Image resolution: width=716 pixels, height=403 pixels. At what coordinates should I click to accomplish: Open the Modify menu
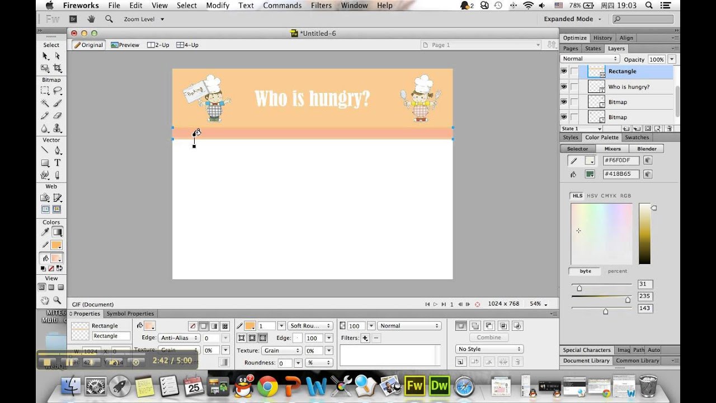(x=218, y=6)
